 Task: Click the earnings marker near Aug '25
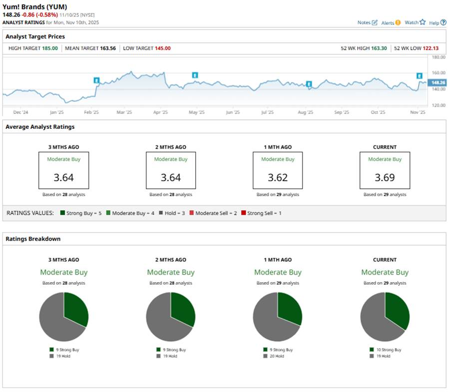pos(309,83)
